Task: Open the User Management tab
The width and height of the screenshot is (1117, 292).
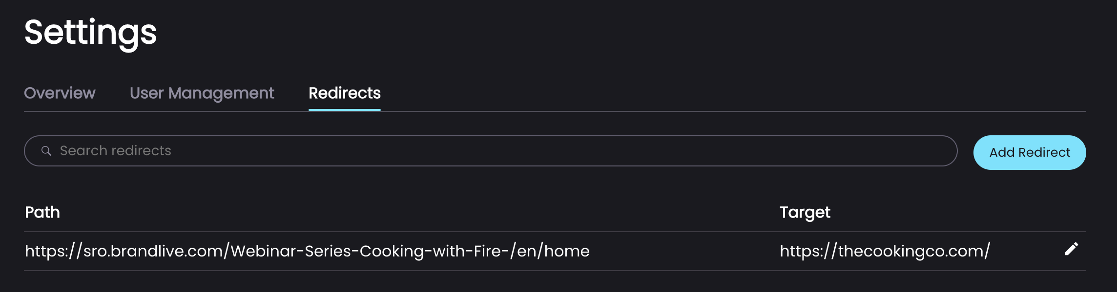Action: [x=202, y=93]
